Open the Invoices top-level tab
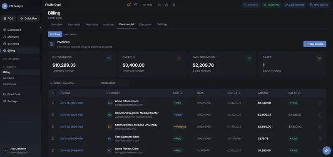Screen dimensions: 333x157 click(108, 24)
